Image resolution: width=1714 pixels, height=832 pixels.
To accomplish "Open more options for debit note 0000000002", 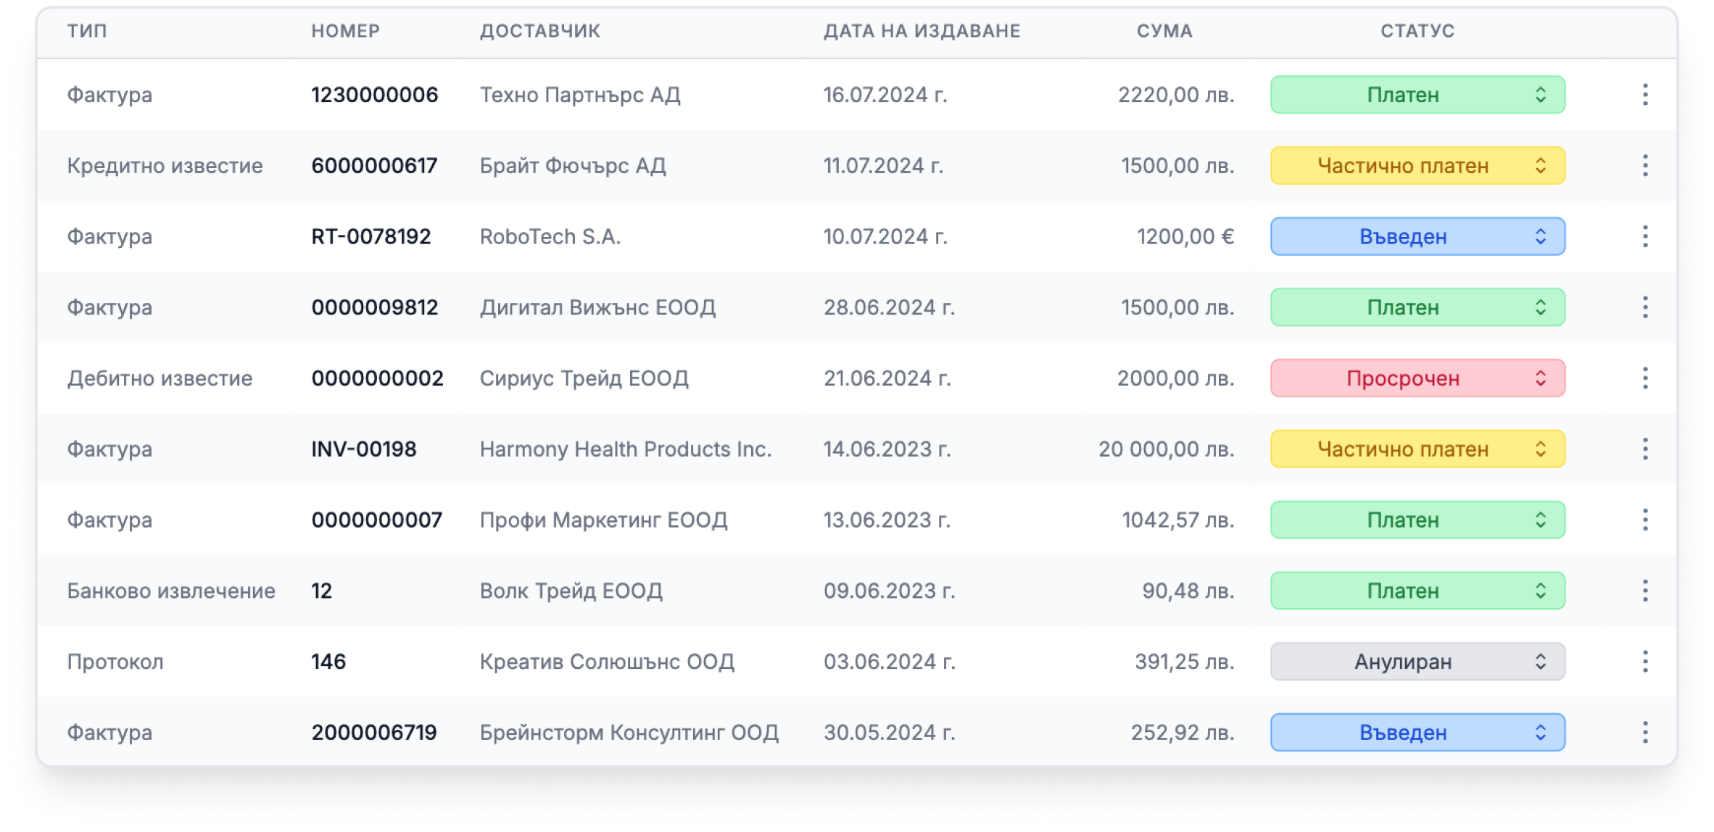I will [x=1644, y=378].
